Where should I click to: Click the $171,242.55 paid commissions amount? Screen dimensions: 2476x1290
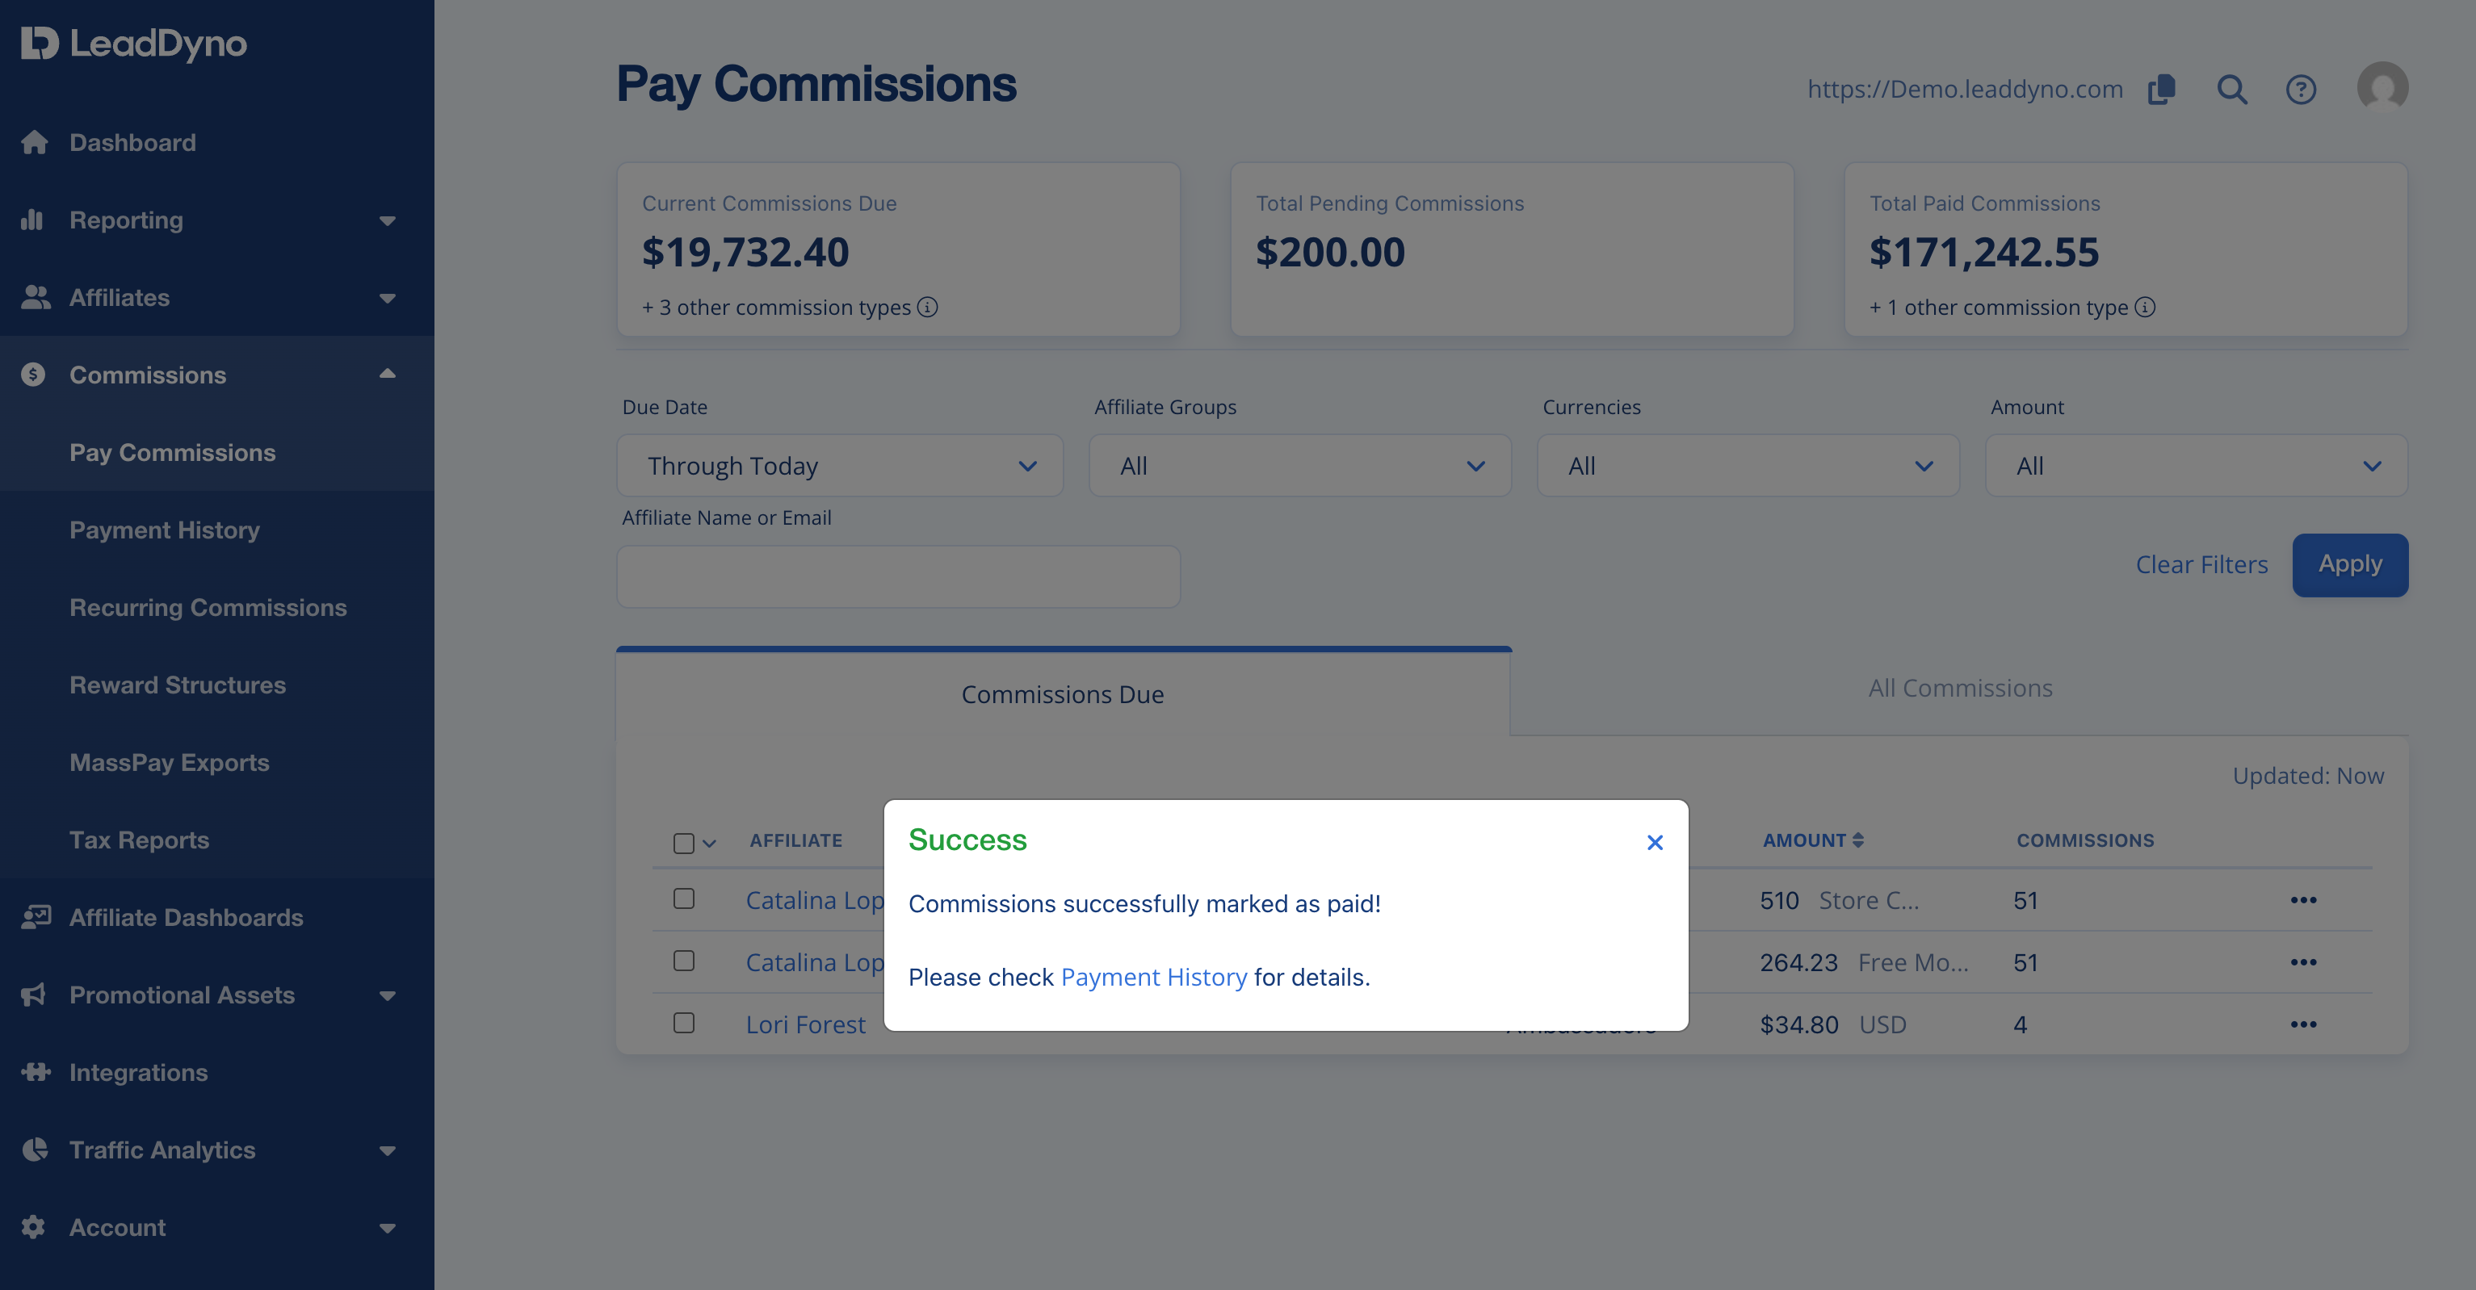pos(1984,253)
